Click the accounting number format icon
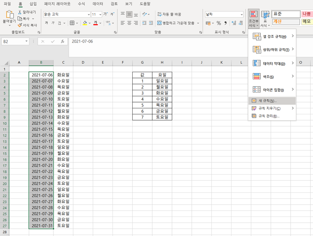 coord(208,23)
